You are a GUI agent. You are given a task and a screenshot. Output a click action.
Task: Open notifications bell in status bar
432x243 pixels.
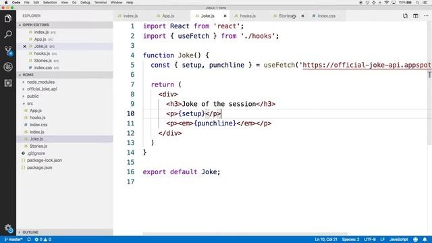[425, 240]
